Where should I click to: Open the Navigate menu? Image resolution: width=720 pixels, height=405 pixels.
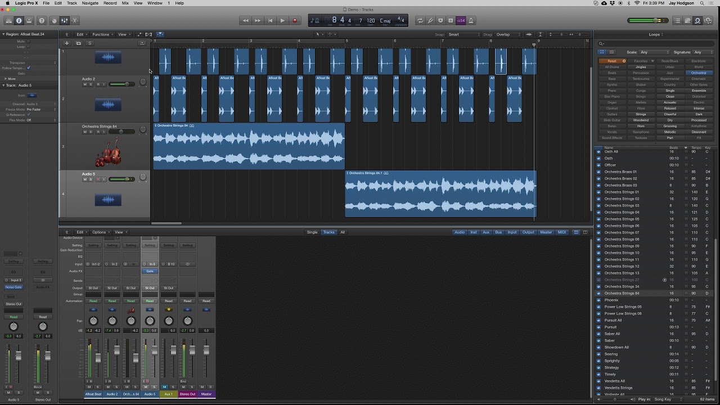[x=90, y=3]
